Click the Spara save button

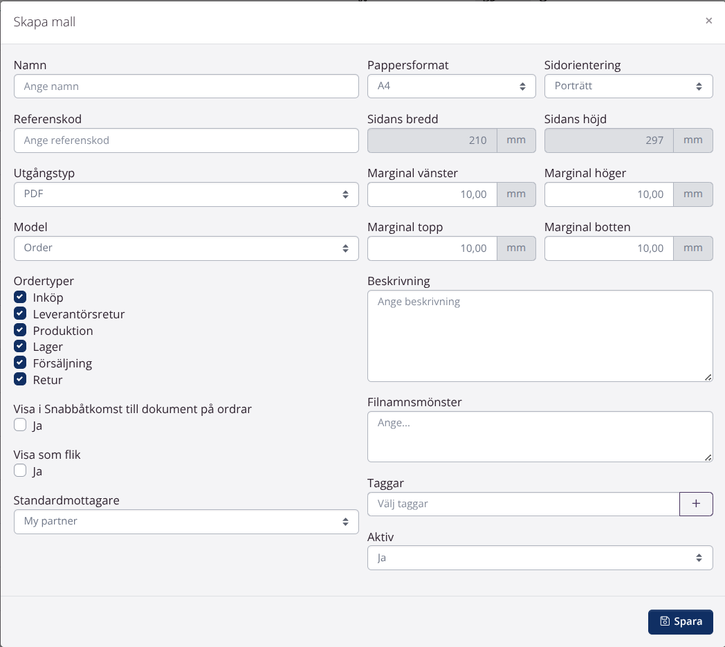point(680,621)
